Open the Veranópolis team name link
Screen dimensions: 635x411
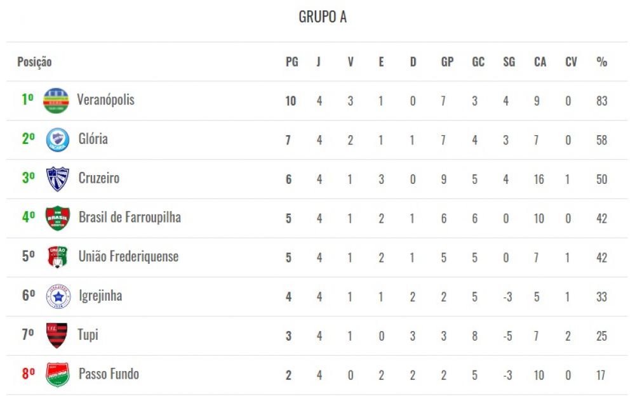105,100
